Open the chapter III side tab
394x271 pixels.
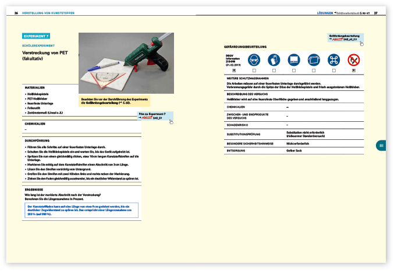[x=381, y=146]
